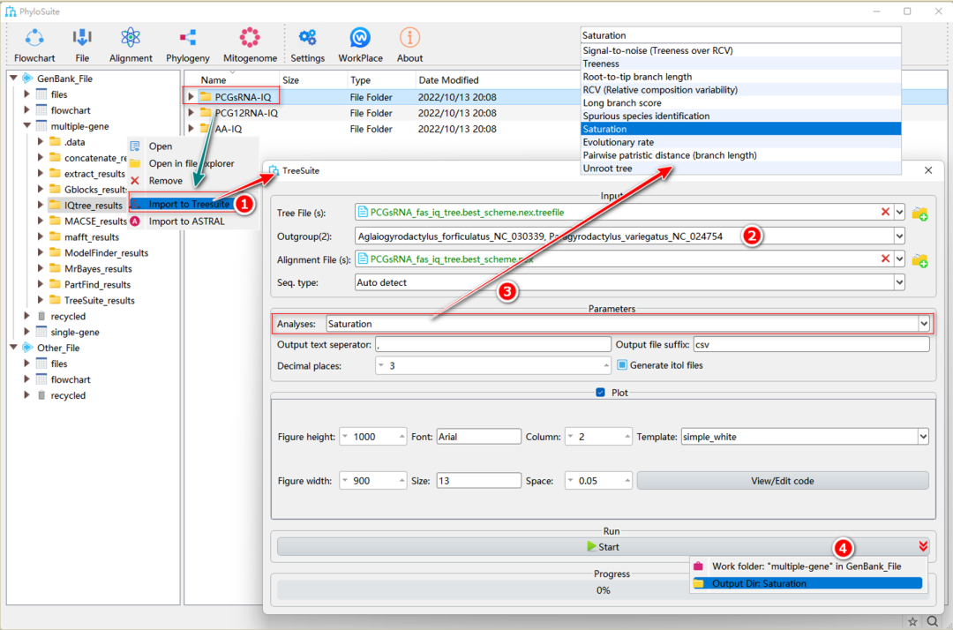This screenshot has height=630, width=953.
Task: Select Unroot tree option
Action: click(740, 169)
